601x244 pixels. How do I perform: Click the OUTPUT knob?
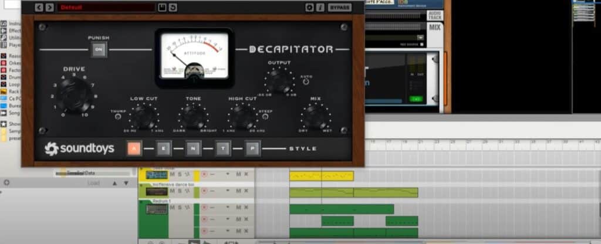pyautogui.click(x=279, y=80)
